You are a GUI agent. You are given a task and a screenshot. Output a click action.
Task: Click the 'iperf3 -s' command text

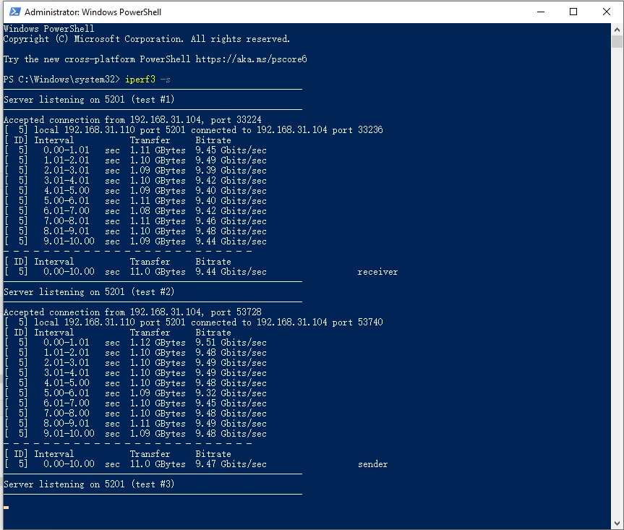click(x=148, y=79)
